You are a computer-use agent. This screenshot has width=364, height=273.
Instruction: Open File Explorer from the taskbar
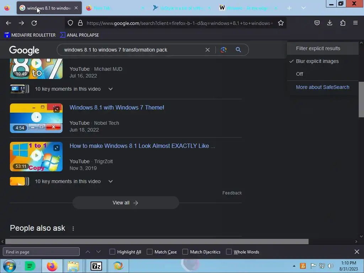73,266
